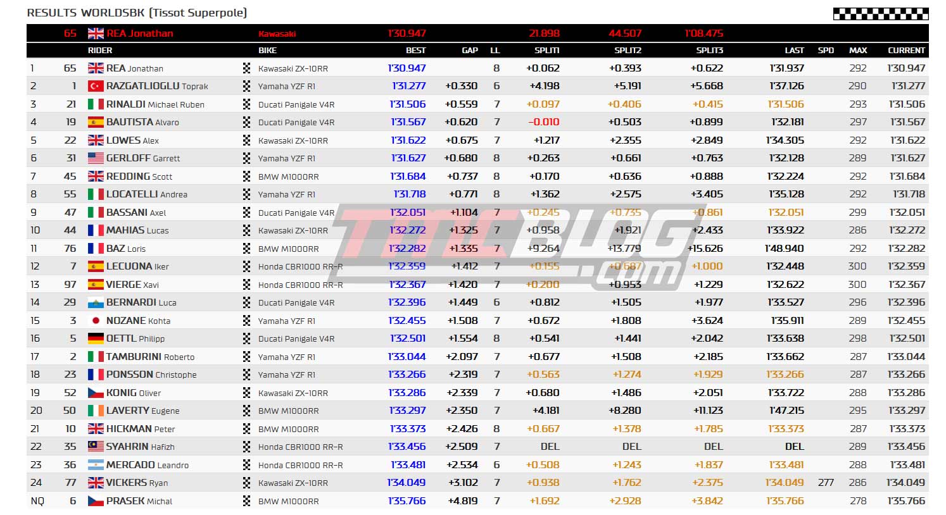Select BAZ Loris's split3 value '+15.626'

[705, 248]
